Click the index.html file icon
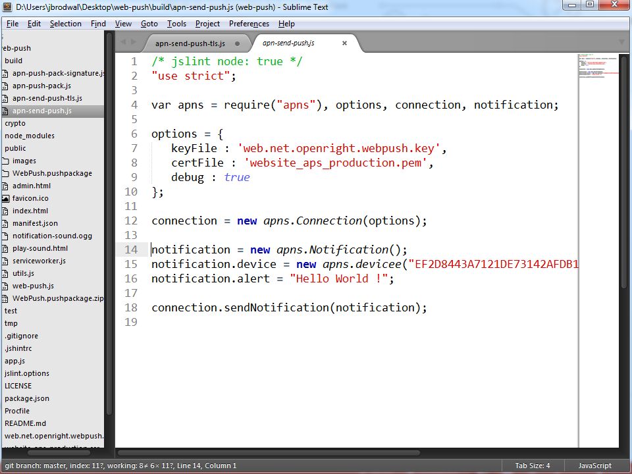 [5, 211]
